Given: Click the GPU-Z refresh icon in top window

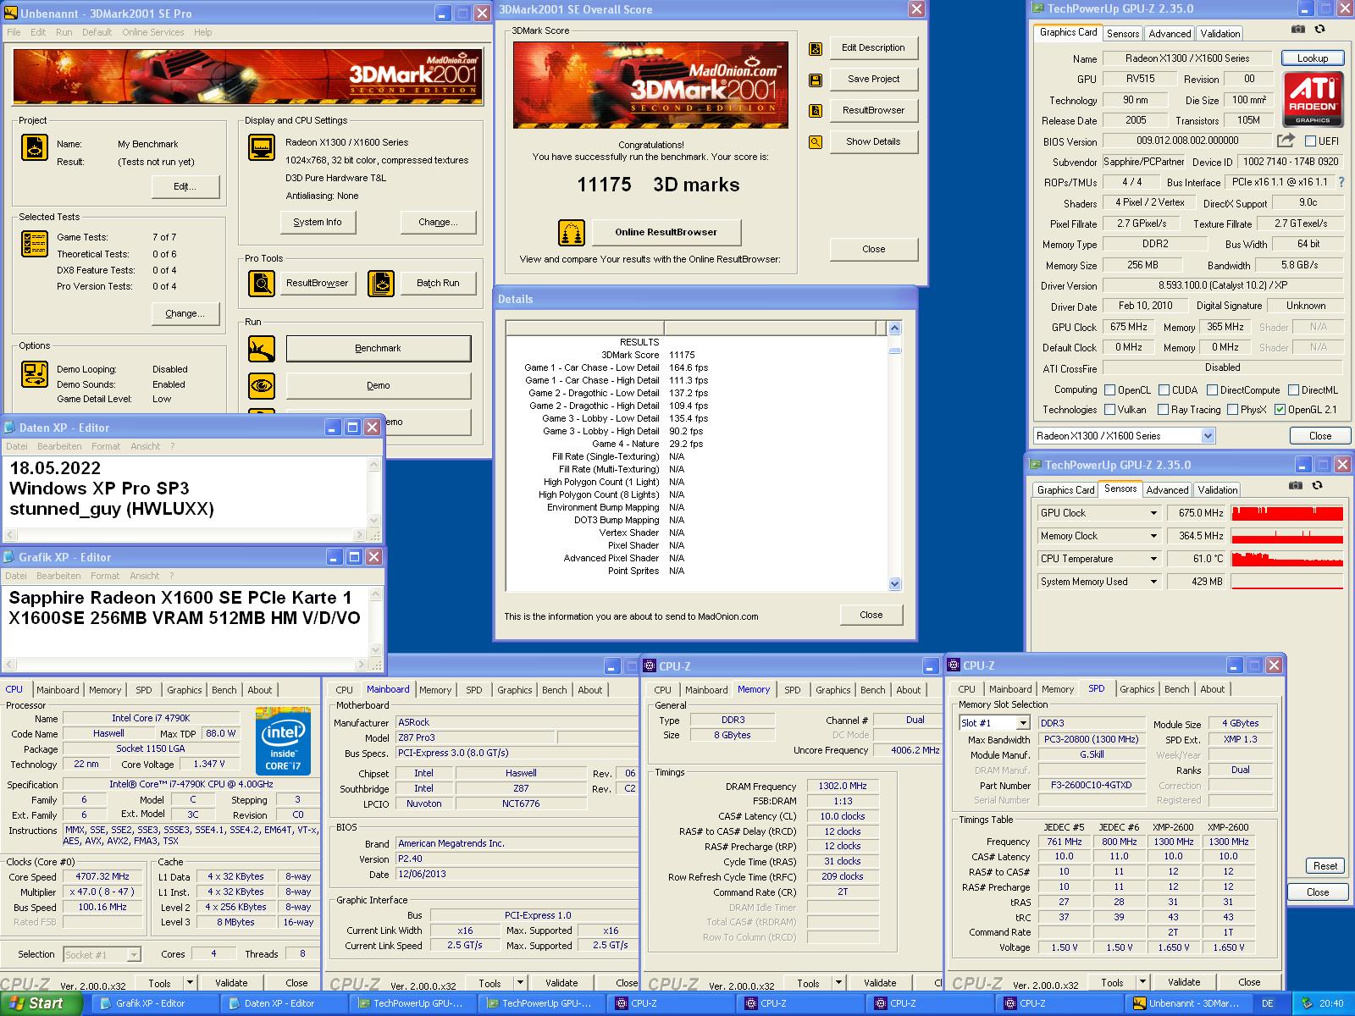Looking at the screenshot, I should pyautogui.click(x=1319, y=29).
